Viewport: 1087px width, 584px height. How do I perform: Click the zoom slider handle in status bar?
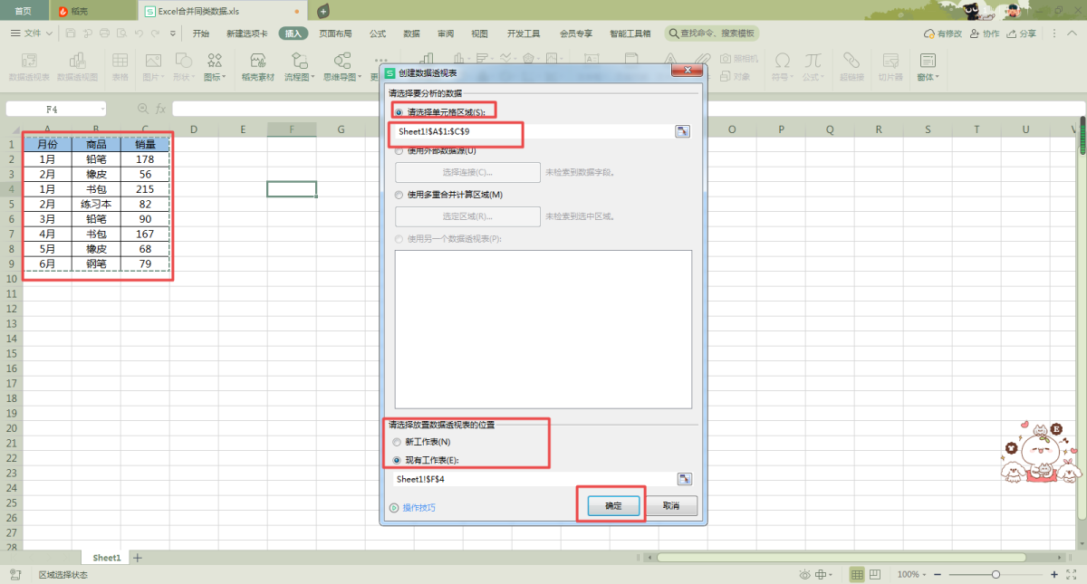pos(996,575)
